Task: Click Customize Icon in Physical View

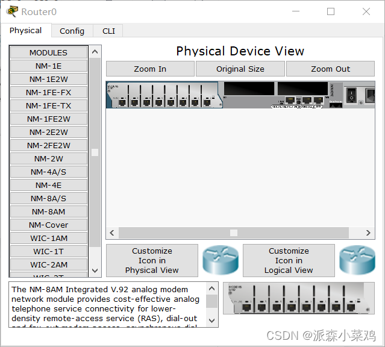Action: (x=152, y=260)
